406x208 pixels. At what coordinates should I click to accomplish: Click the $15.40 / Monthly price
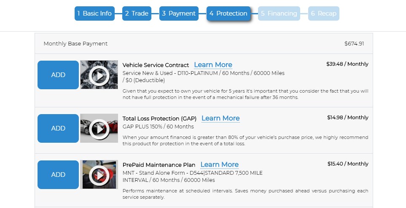[348, 164]
